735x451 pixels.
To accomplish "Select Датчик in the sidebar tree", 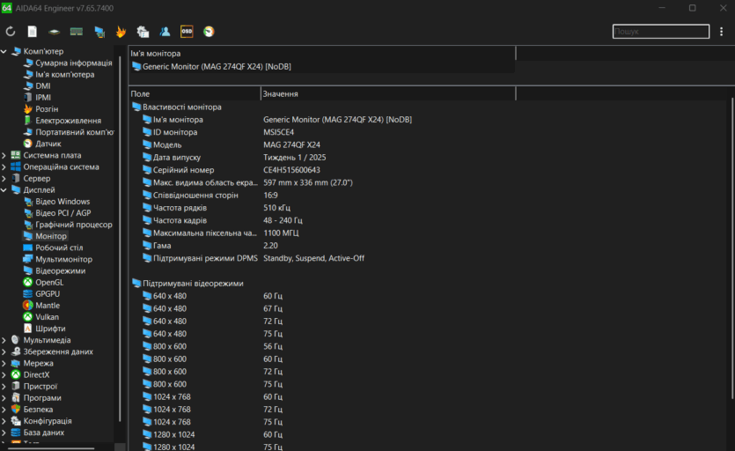I will (x=48, y=144).
